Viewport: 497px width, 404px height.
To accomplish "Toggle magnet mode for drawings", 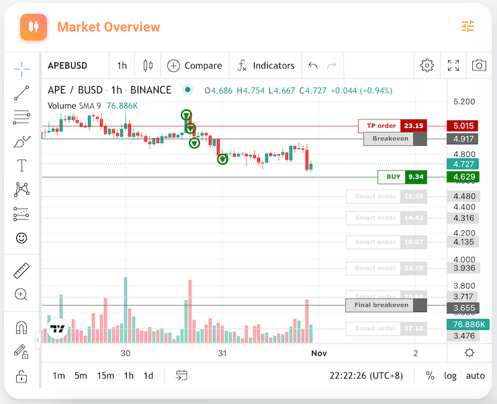I will [x=21, y=327].
